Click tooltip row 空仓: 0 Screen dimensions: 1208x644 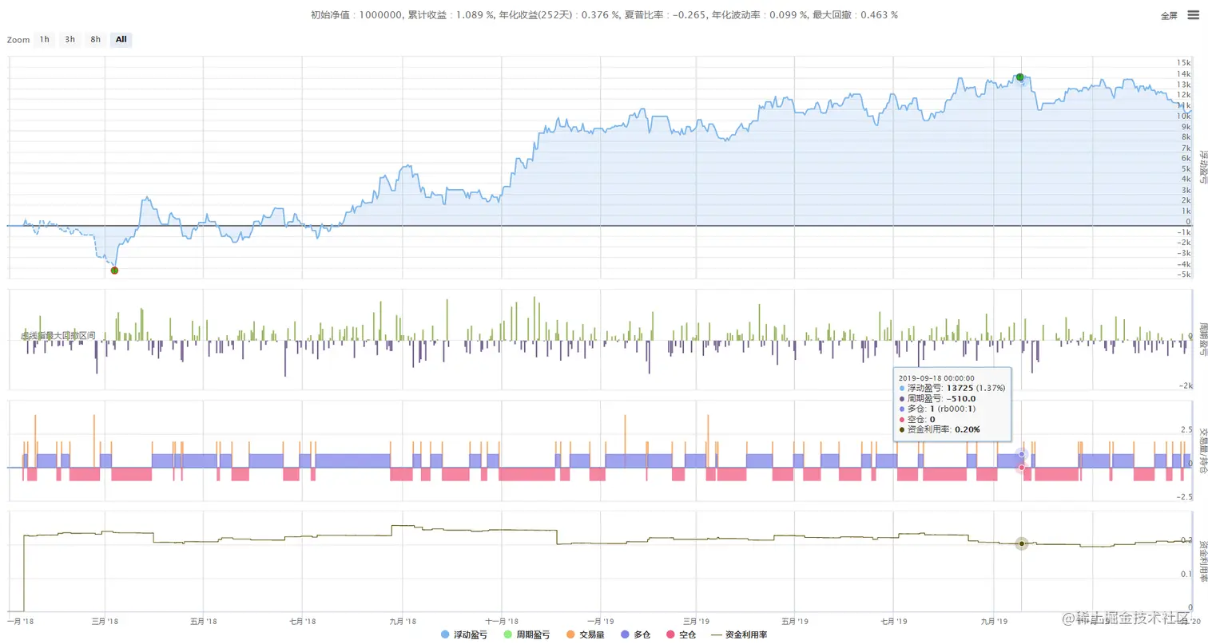(919, 419)
